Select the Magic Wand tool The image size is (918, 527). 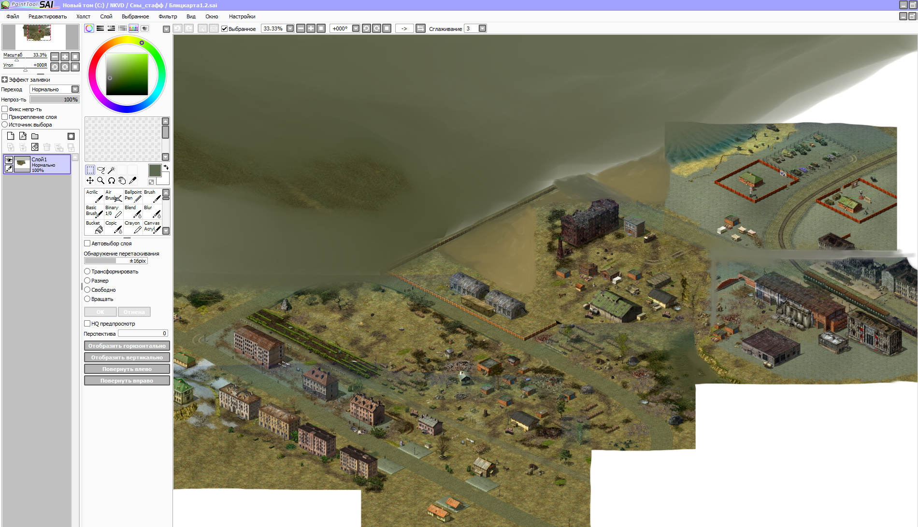pyautogui.click(x=112, y=170)
